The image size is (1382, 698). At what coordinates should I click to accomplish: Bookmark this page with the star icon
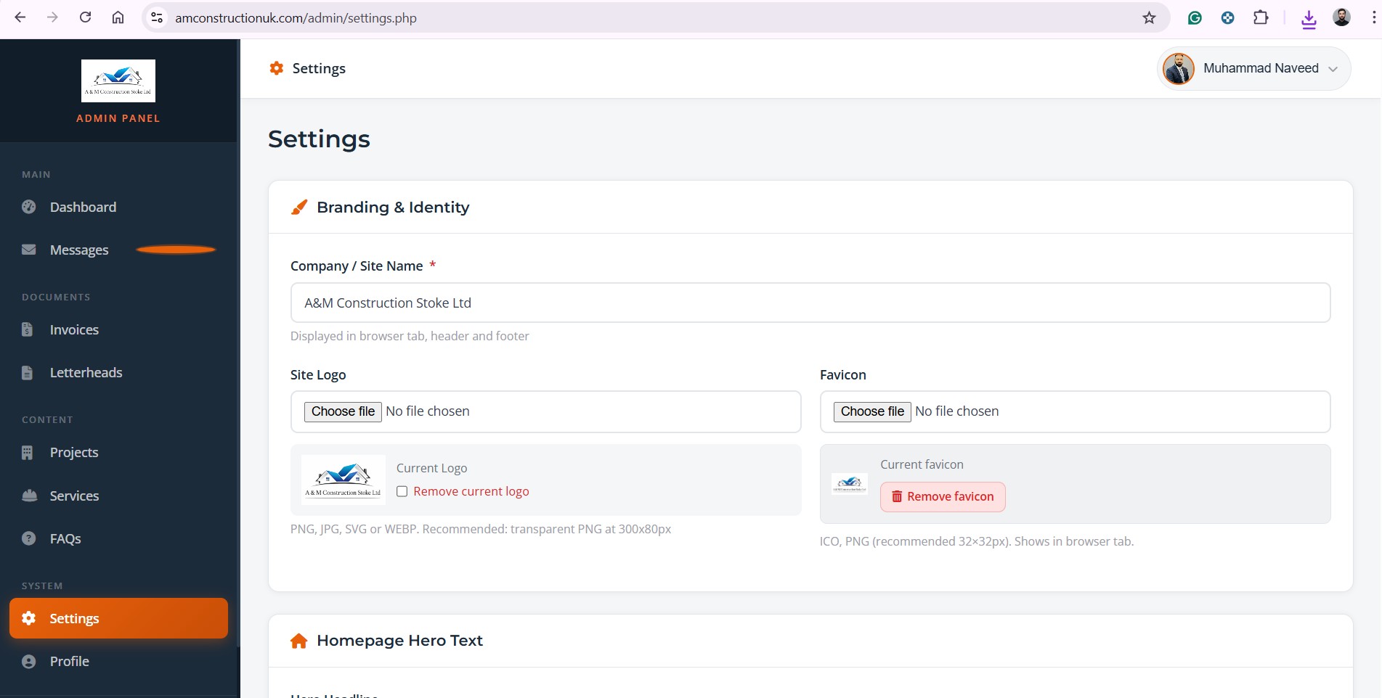pyautogui.click(x=1149, y=18)
